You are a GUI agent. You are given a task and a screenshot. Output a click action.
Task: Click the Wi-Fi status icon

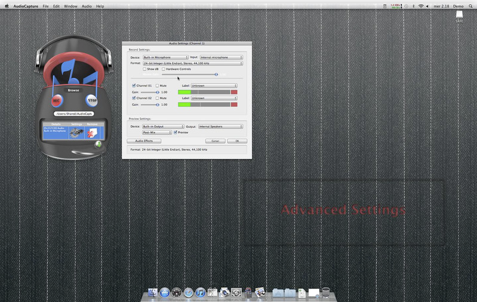tap(421, 6)
